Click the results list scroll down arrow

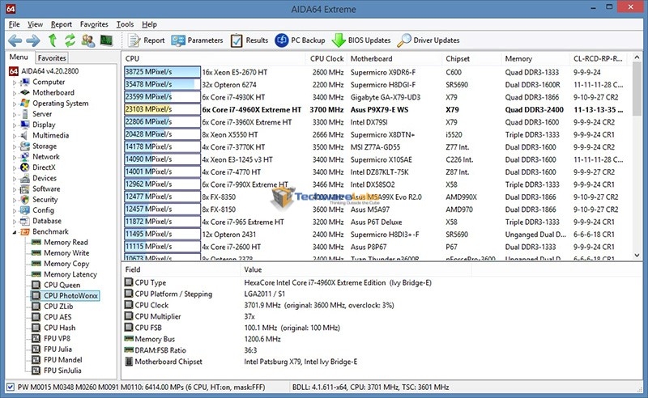[x=637, y=256]
